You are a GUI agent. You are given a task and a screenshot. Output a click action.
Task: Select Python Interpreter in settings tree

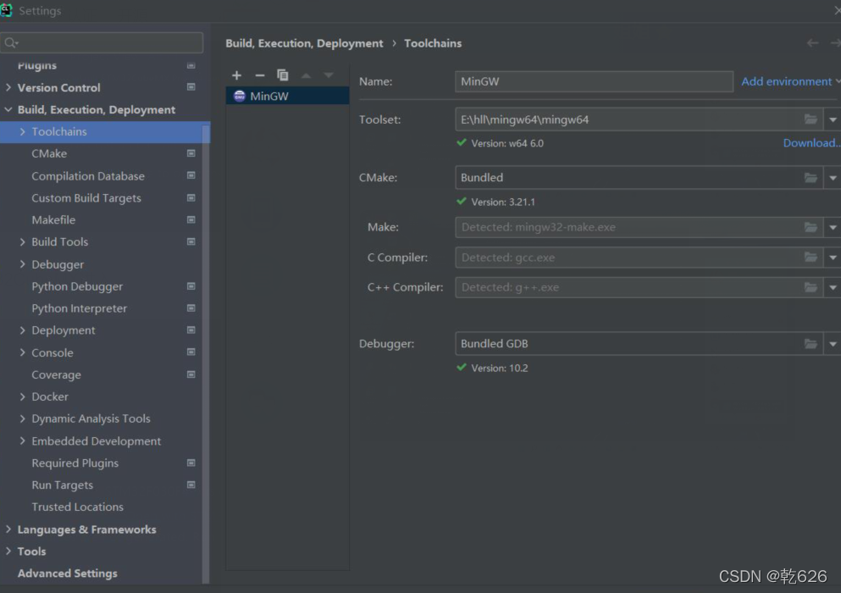pos(79,308)
